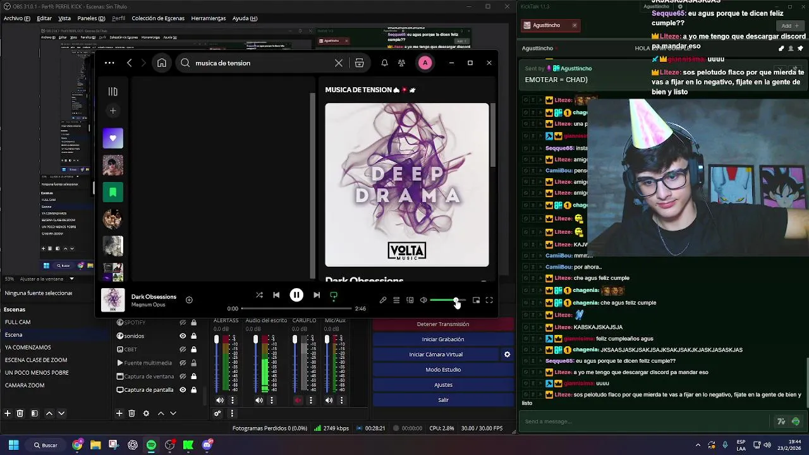Open Liked Songs heart playlist
Image resolution: width=809 pixels, height=455 pixels.
tap(113, 138)
